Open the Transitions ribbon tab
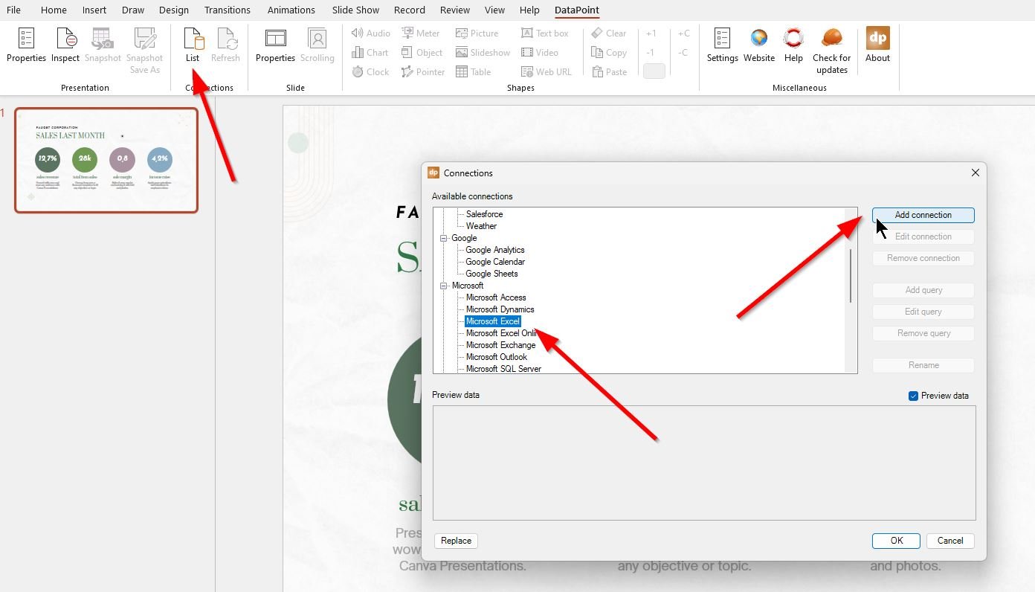 pos(228,10)
